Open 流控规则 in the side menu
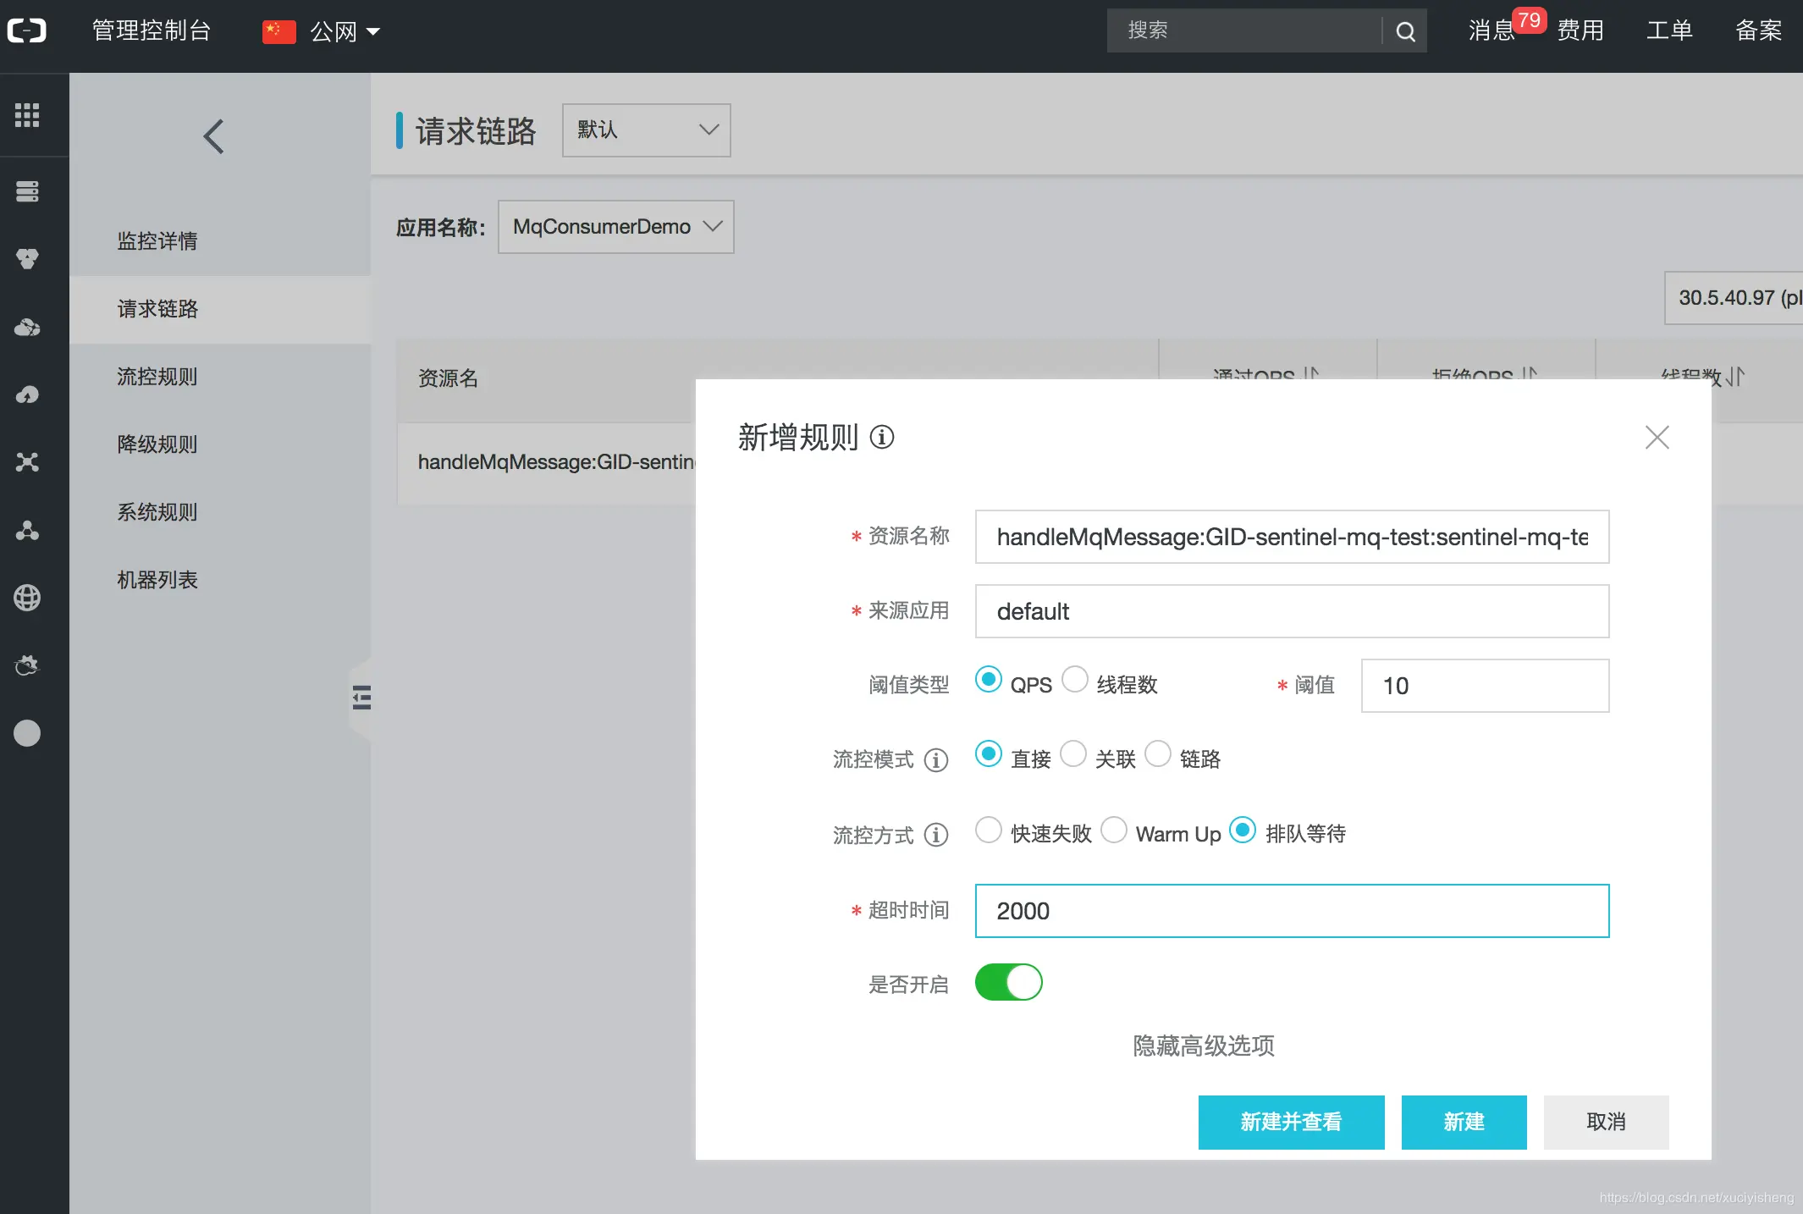Viewport: 1803px width, 1214px height. (x=157, y=377)
